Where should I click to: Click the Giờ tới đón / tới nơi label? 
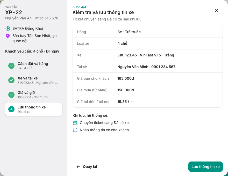point(93,102)
